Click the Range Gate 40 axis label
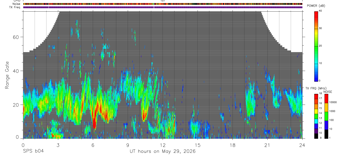 tap(17, 71)
